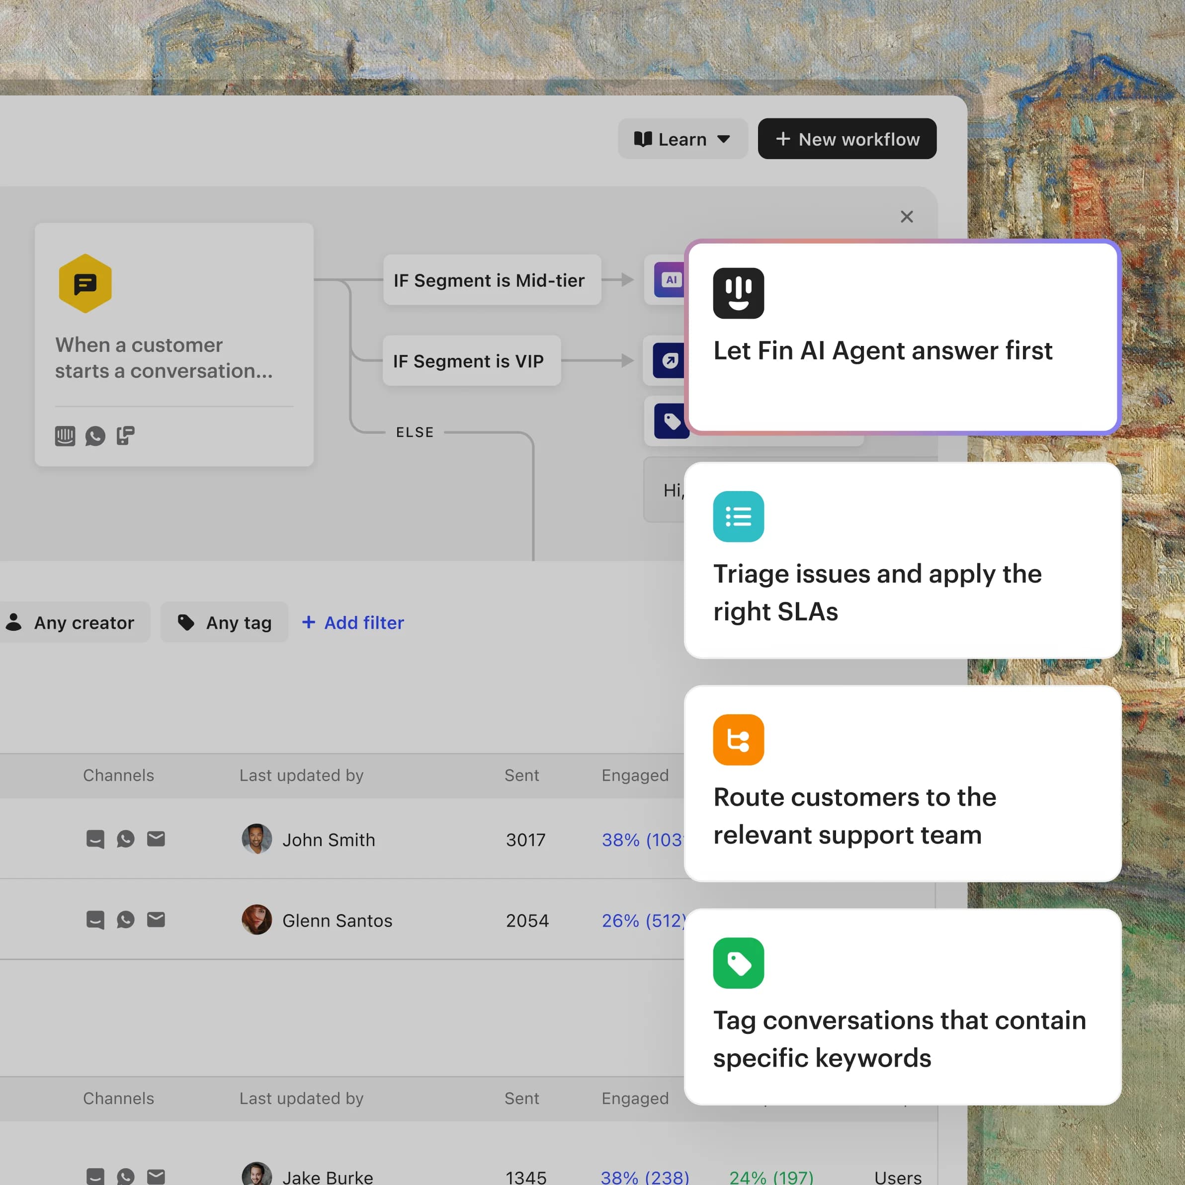1185x1185 pixels.
Task: Click the yellow conversation trigger icon
Action: coord(85,283)
